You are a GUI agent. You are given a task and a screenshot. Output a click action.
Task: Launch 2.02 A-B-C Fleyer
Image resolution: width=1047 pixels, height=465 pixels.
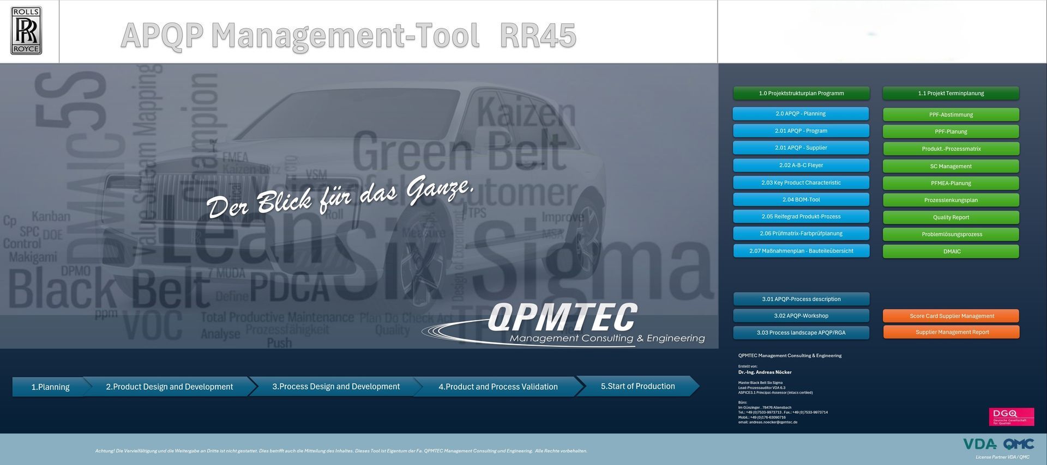[801, 165]
